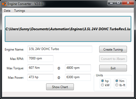Open the Tunings menu
This screenshot has width=136, height=99.
tap(19, 11)
